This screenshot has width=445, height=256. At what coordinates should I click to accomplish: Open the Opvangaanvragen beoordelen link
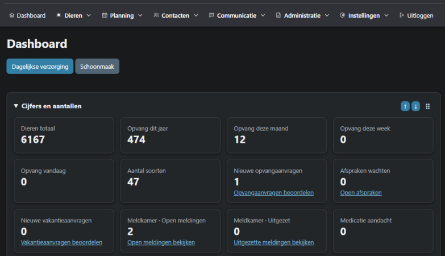[273, 193]
